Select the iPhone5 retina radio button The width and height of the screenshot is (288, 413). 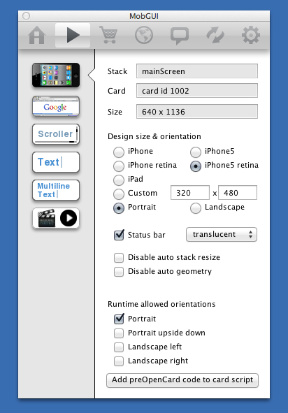tap(196, 166)
